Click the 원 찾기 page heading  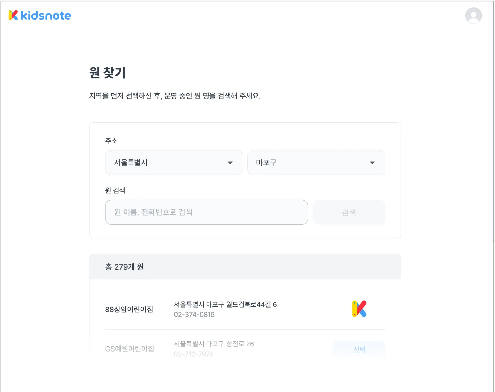107,73
